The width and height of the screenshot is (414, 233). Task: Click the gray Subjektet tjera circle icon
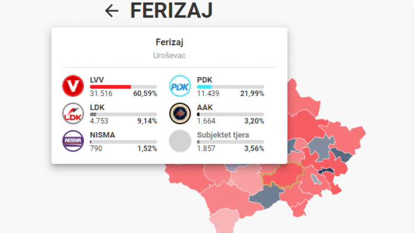tap(180, 141)
